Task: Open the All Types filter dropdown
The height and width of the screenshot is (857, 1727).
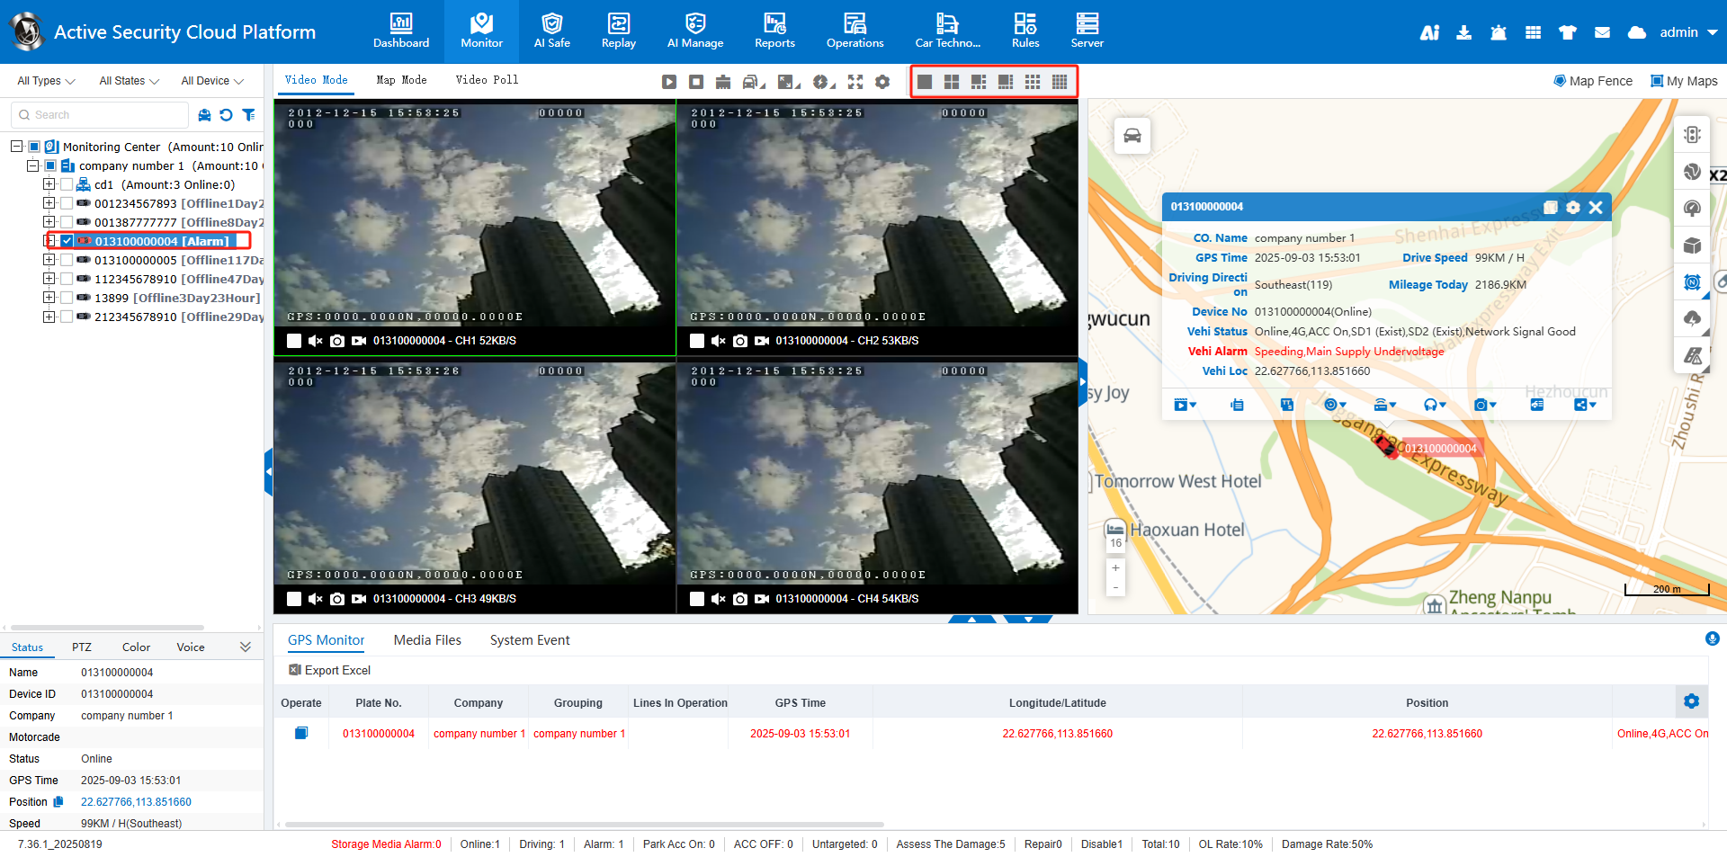Action: tap(46, 81)
